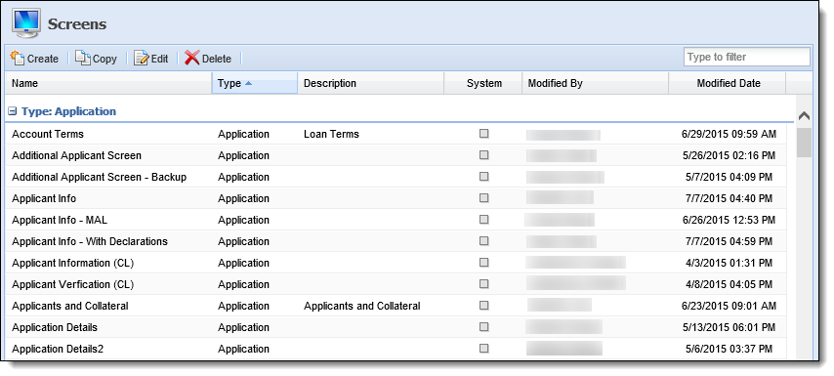Click the Type to filter field
The height and width of the screenshot is (376, 834).
click(747, 57)
